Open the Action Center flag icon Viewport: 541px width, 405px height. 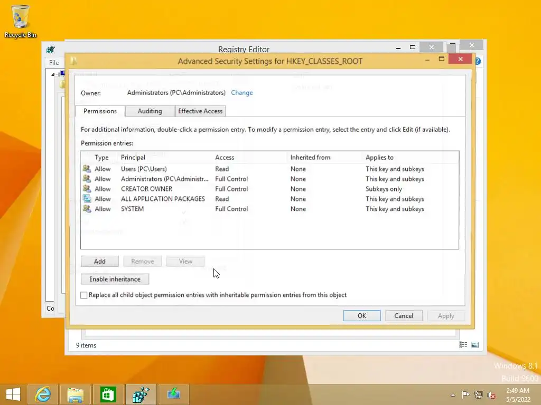pyautogui.click(x=466, y=395)
